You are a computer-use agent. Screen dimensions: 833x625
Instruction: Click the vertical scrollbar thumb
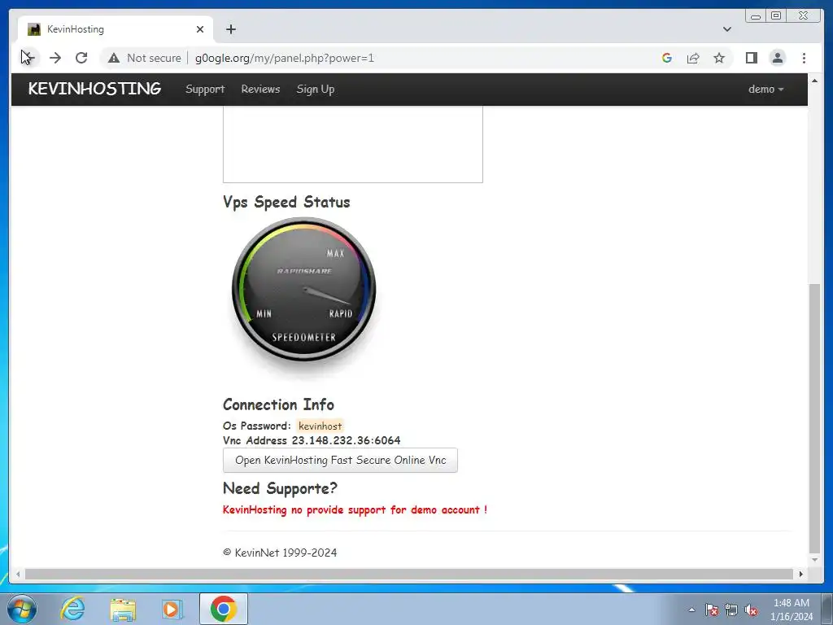(814, 419)
